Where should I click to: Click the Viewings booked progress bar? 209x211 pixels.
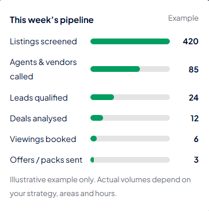pos(130,139)
